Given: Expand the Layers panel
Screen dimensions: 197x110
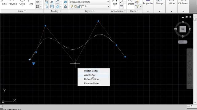Looking at the screenshot, I should [x=90, y=11].
